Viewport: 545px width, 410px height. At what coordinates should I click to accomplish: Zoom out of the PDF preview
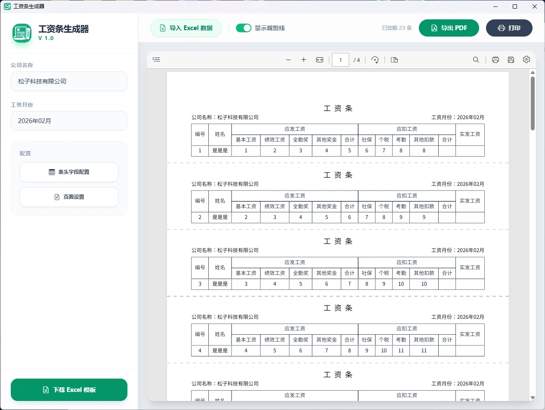tap(288, 60)
